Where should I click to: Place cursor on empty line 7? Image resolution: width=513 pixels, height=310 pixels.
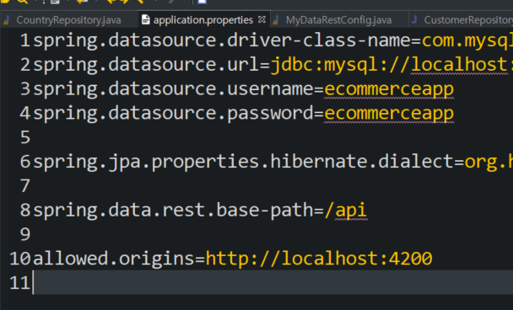tap(272, 186)
